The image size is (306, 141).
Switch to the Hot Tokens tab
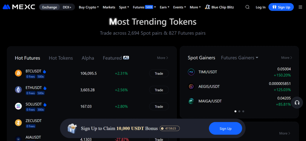61,58
